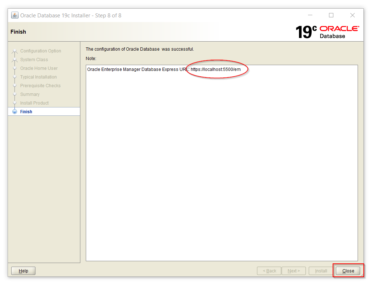This screenshot has height=284, width=371.
Task: Select the System Class step
Action: (34, 60)
